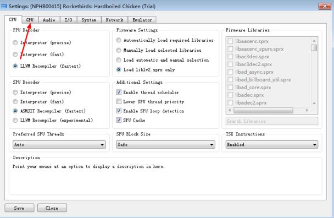Switch to the GPU tab
Viewport: 334px width, 218px height.
[30, 20]
